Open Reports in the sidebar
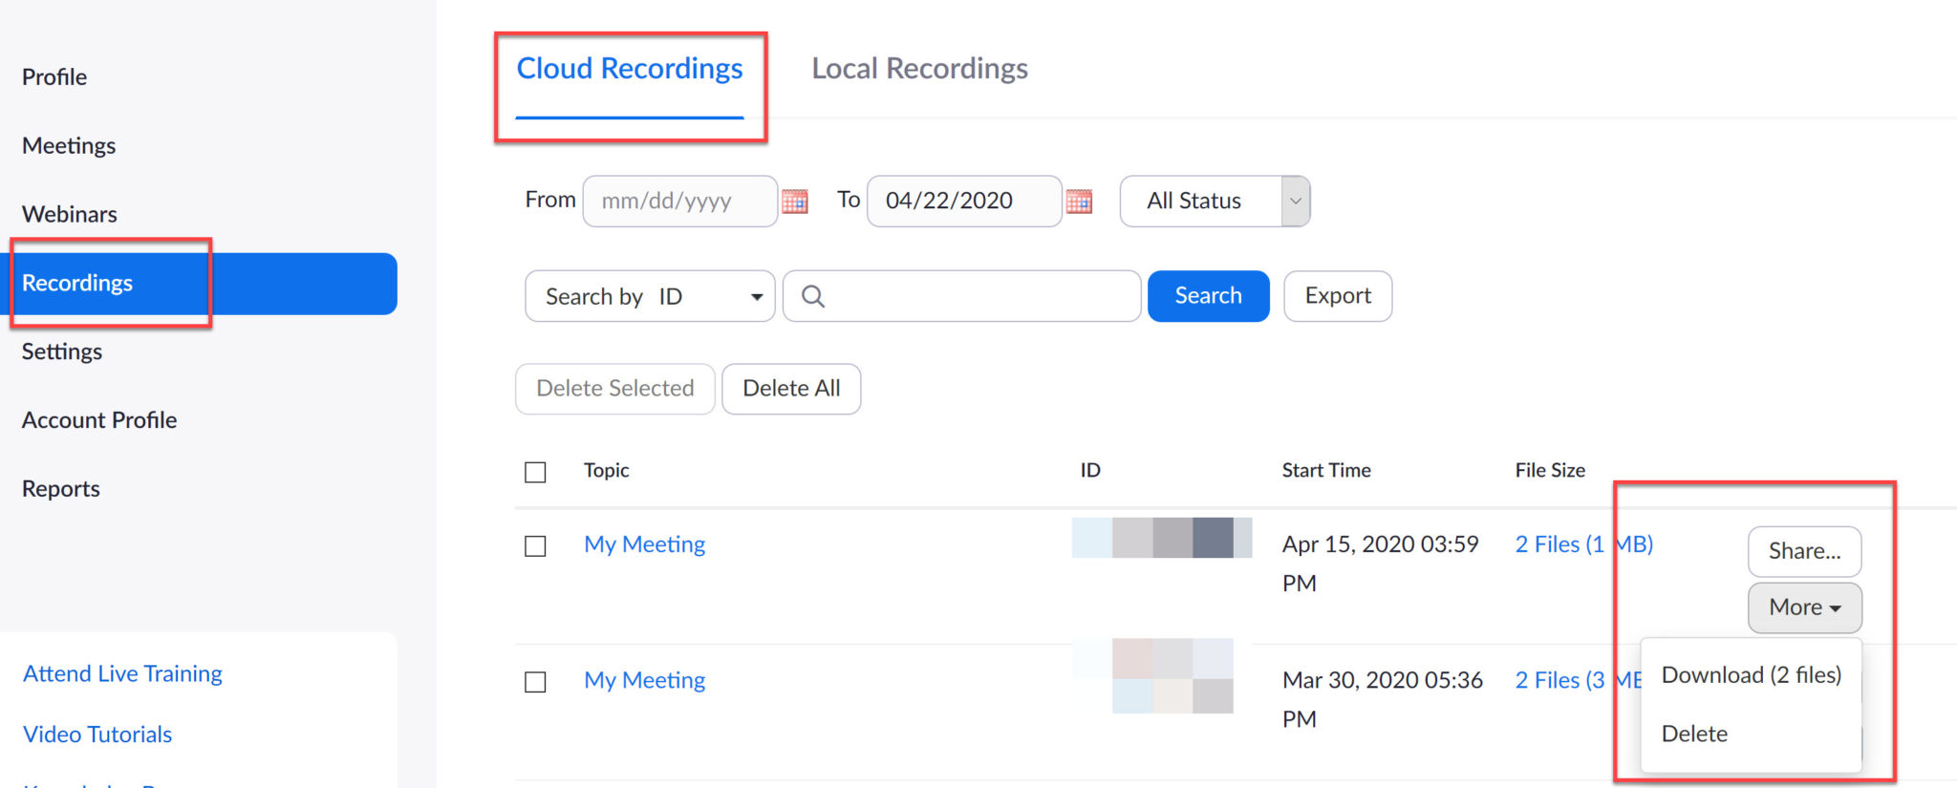 pyautogui.click(x=61, y=489)
